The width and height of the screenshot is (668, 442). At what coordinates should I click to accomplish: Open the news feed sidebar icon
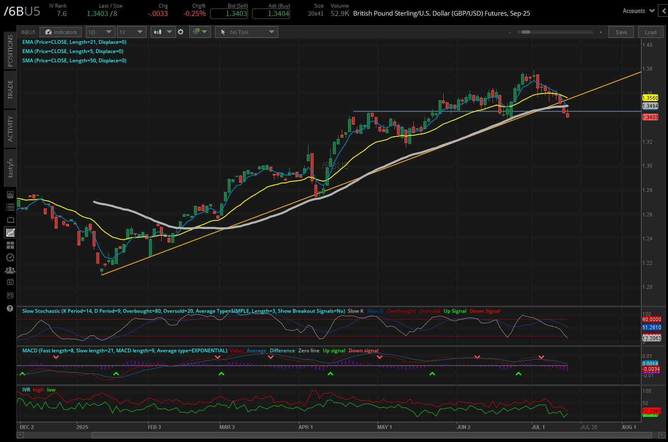pos(10,194)
